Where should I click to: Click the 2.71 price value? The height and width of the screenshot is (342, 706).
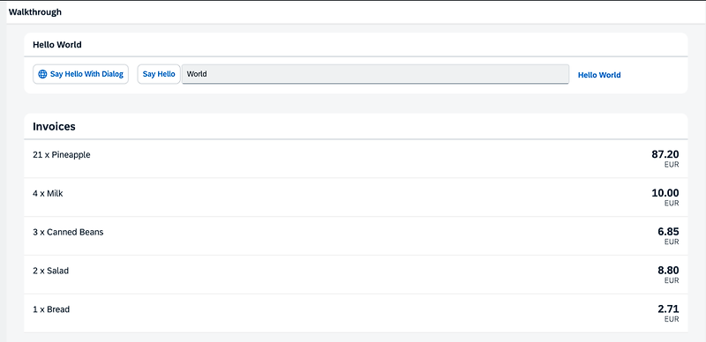coord(668,309)
